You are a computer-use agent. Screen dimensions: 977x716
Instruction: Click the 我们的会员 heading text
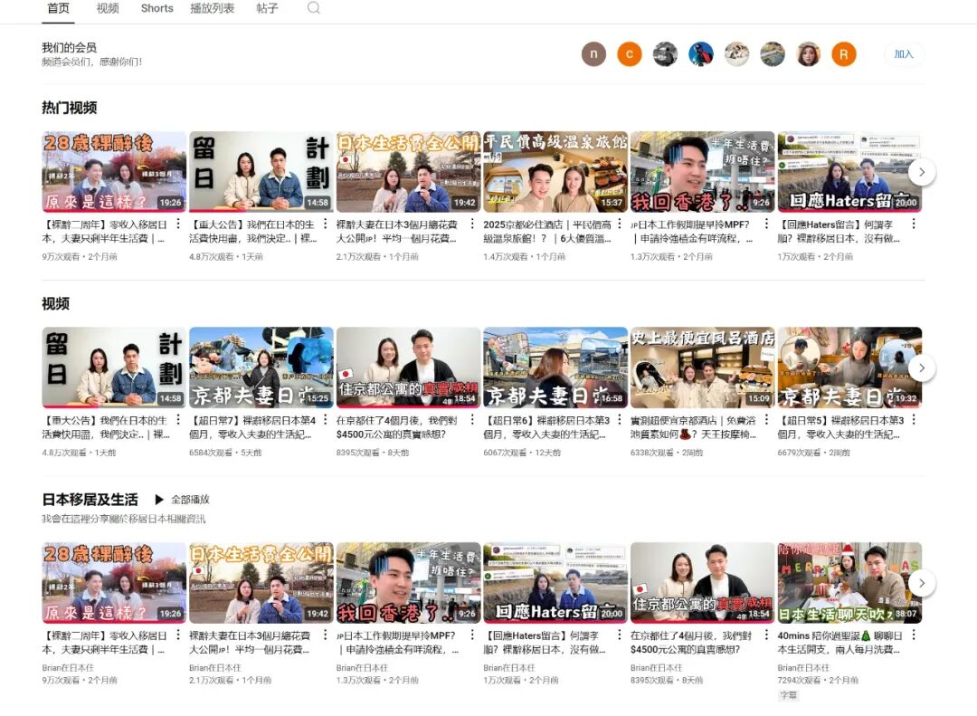pyautogui.click(x=69, y=47)
